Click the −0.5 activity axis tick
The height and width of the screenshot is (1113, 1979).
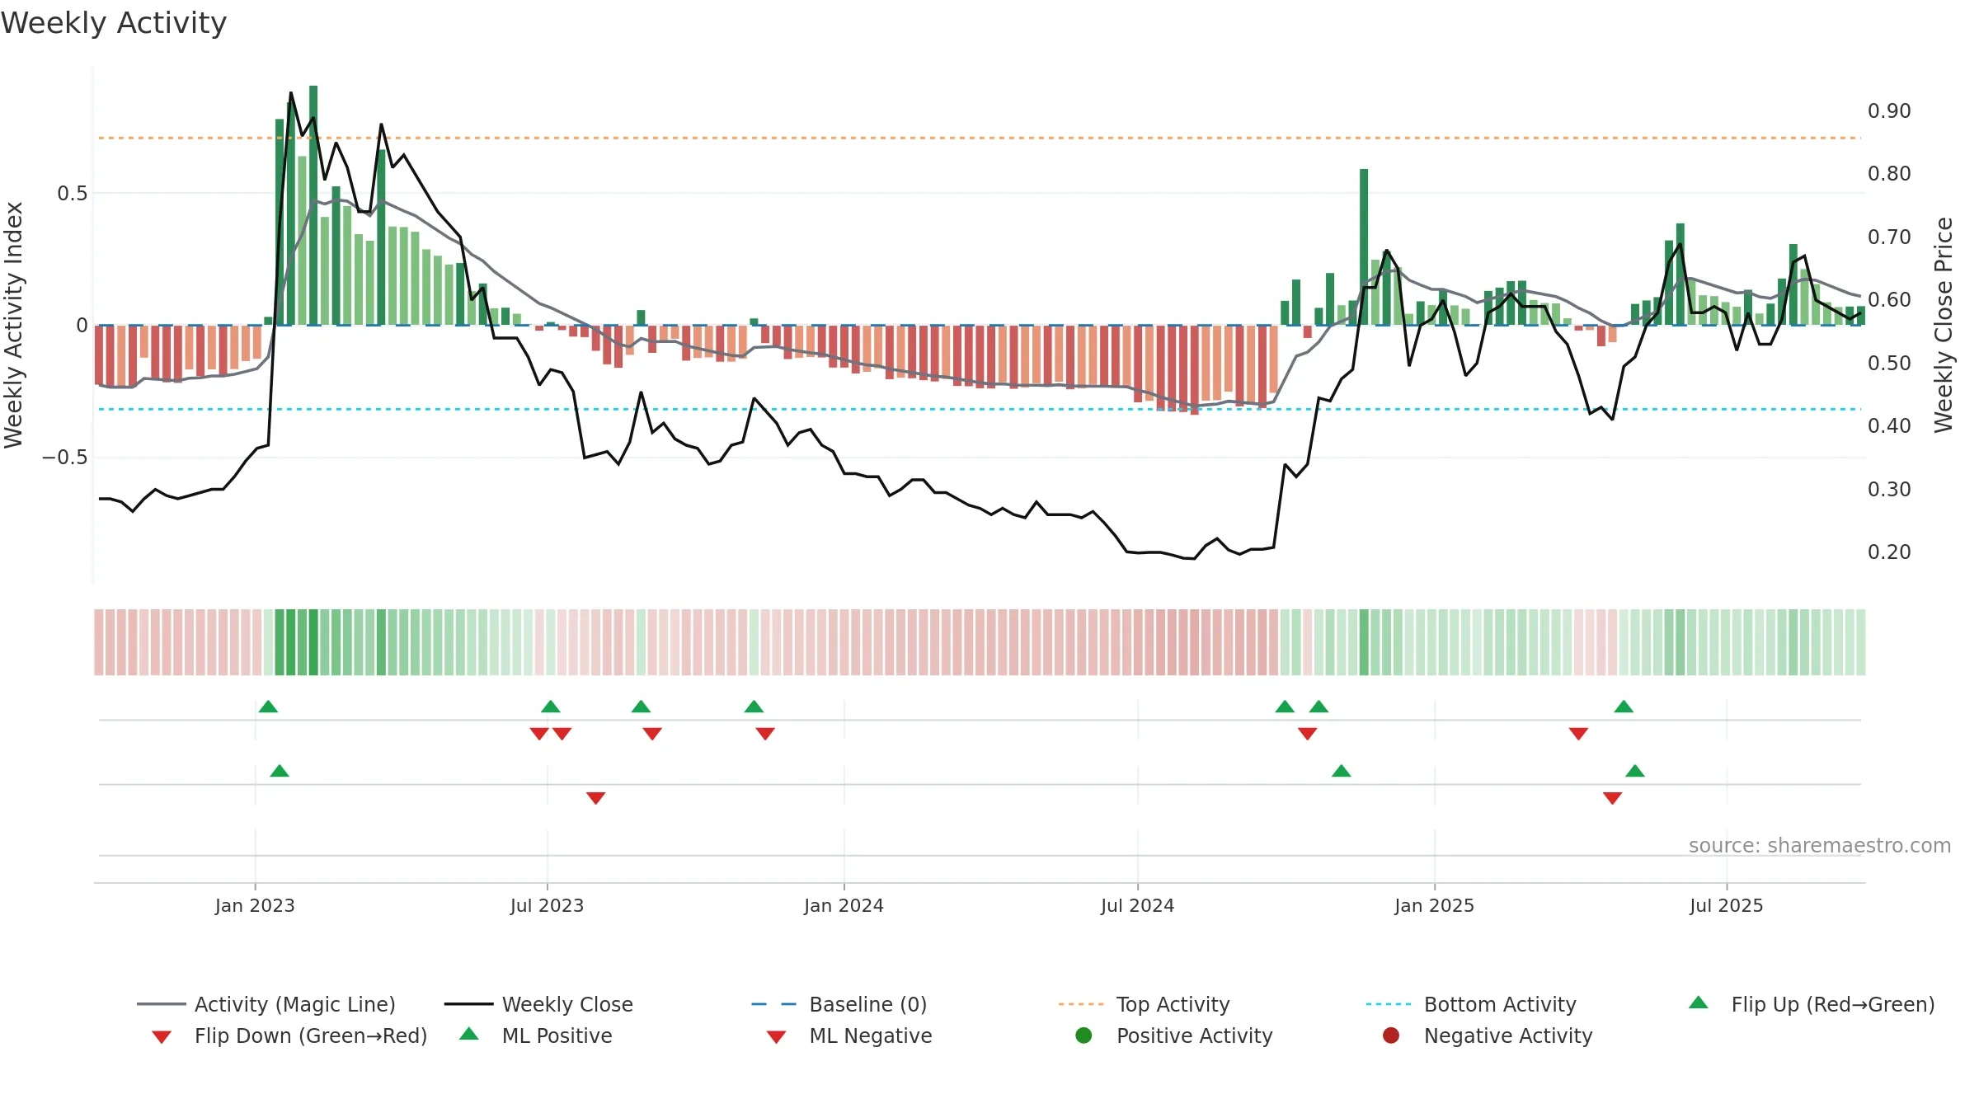pos(64,457)
